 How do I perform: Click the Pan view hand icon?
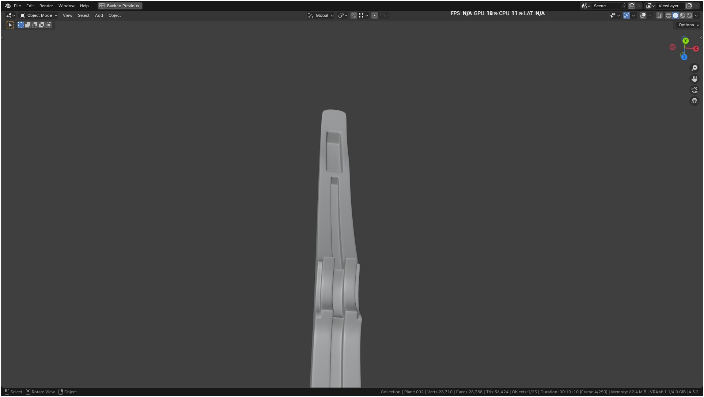pos(694,79)
